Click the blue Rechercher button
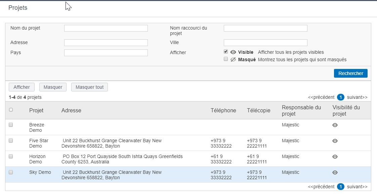Image resolution: width=377 pixels, height=195 pixels. (x=351, y=73)
